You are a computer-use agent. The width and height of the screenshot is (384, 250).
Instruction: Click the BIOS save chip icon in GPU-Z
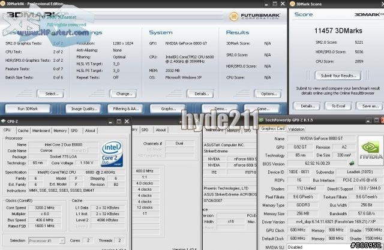point(352,163)
